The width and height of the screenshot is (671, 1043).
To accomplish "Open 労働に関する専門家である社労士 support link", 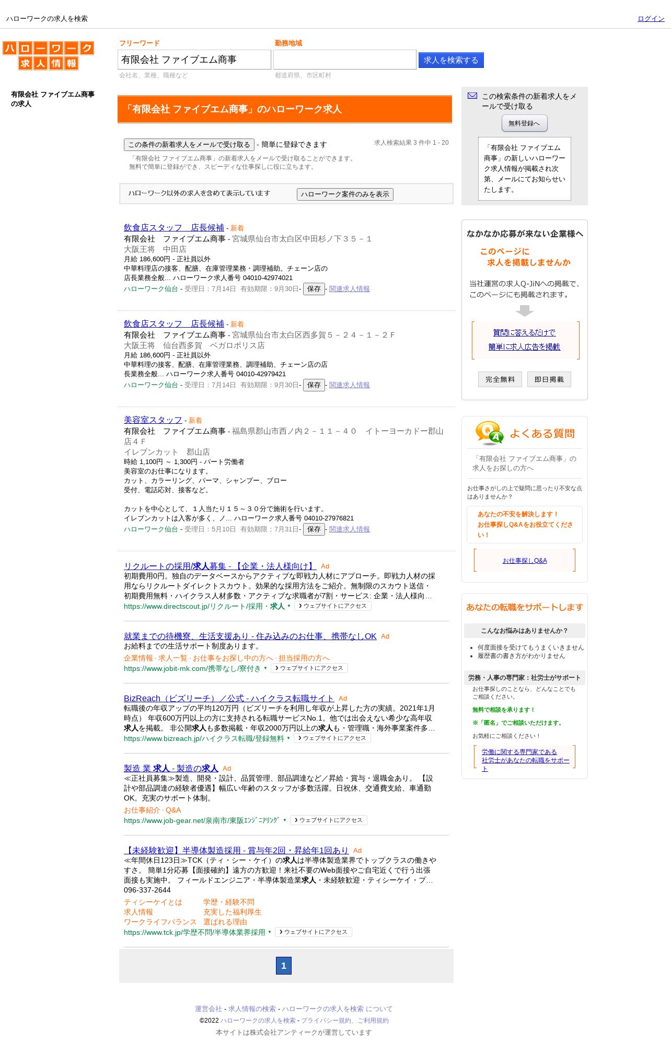I will tap(525, 760).
